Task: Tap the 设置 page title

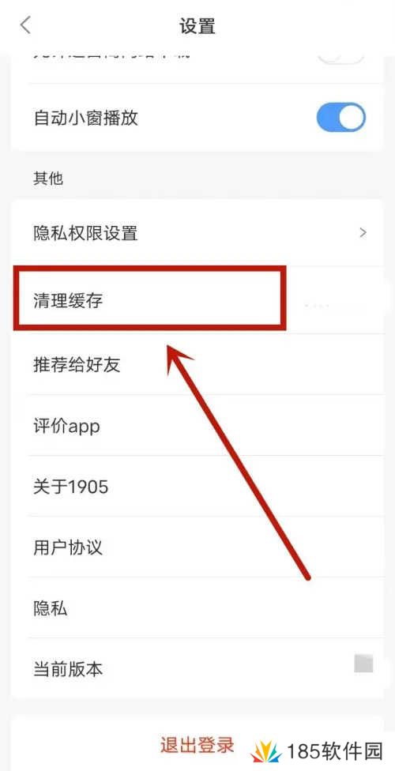Action: (197, 25)
